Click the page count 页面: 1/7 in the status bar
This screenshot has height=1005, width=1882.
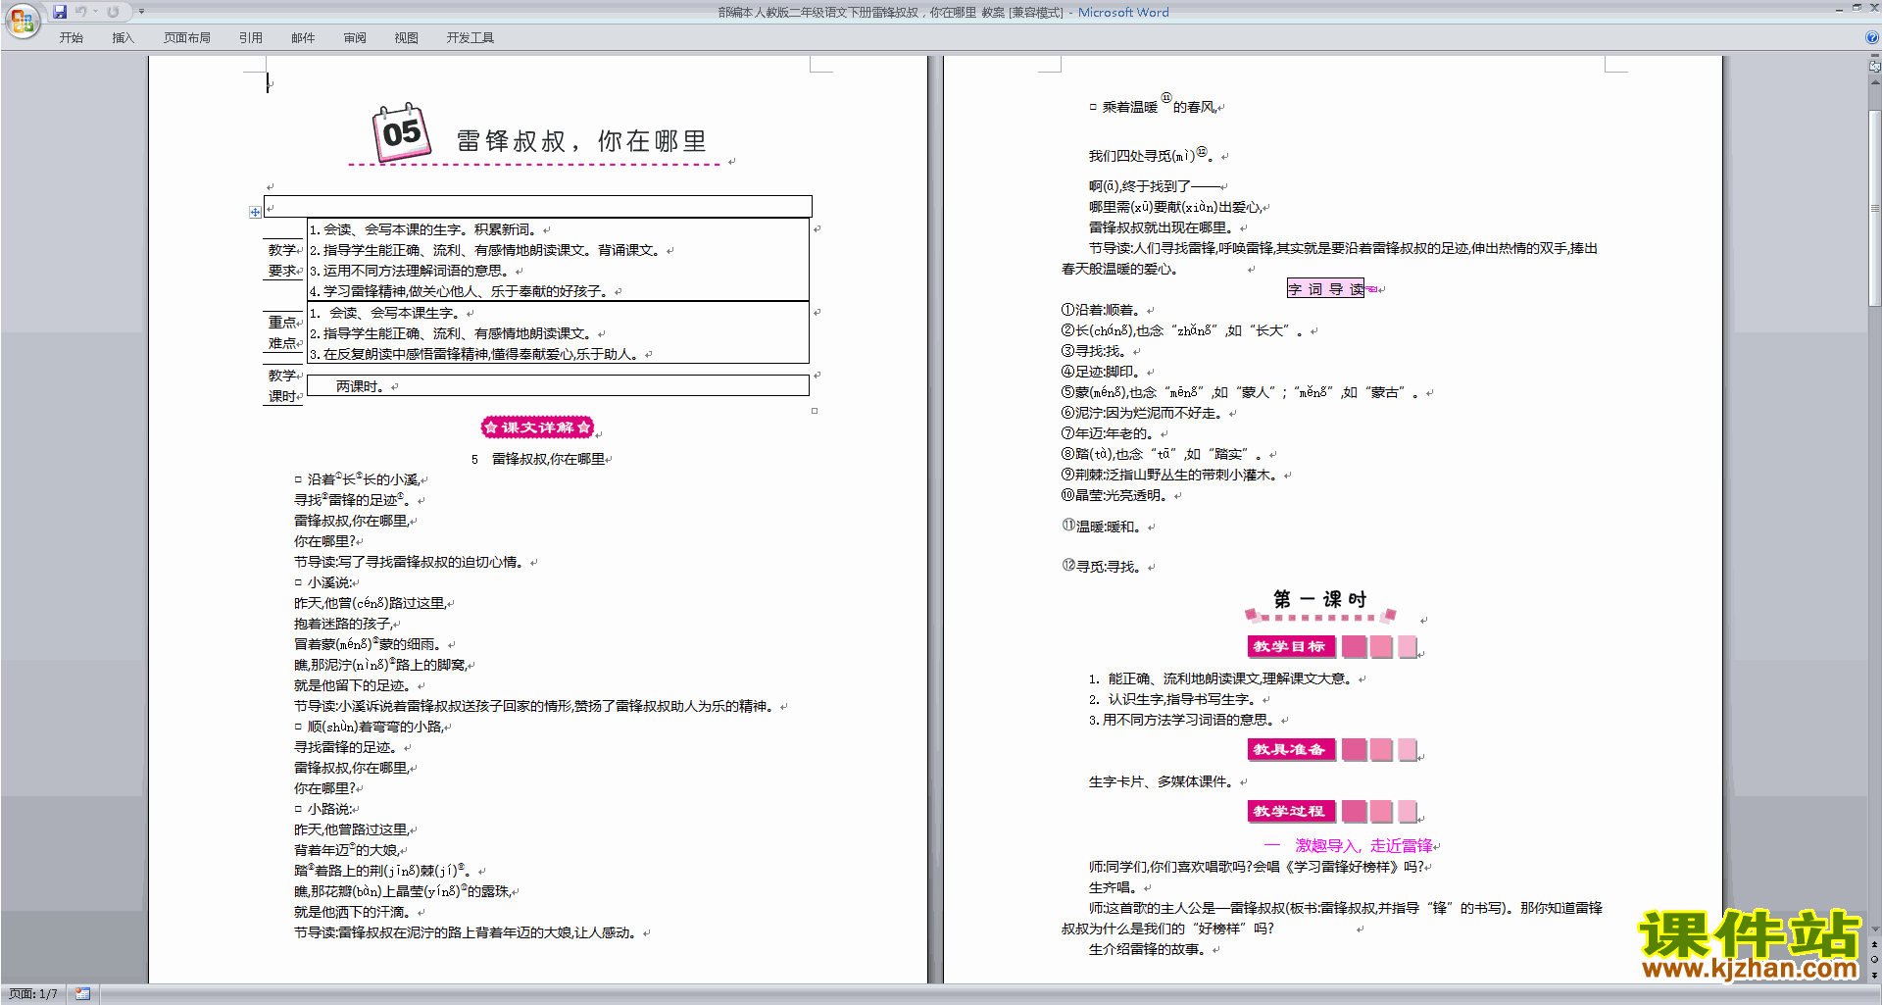pos(32,994)
